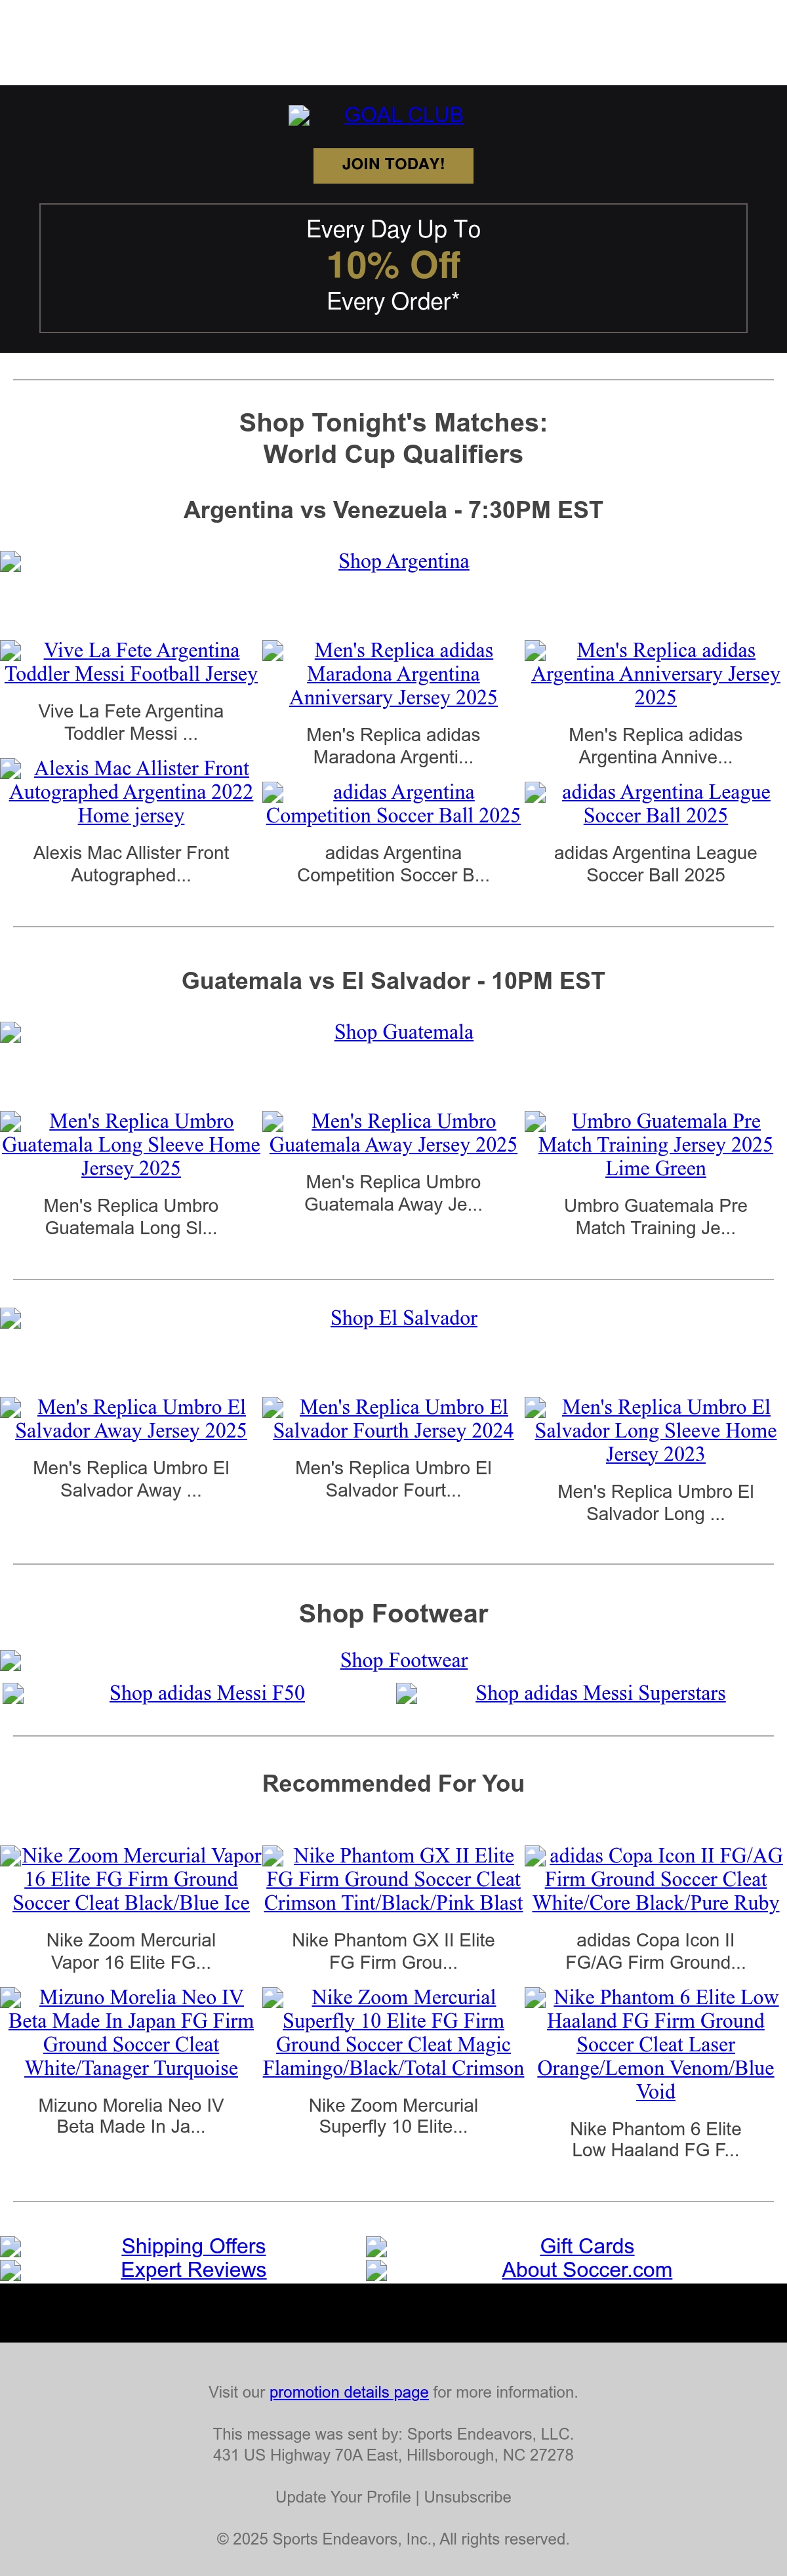Viewport: 787px width, 2576px height.
Task: Click broken image icon beside Nike Zoom Mercurial Vapor
Action: 11,1856
